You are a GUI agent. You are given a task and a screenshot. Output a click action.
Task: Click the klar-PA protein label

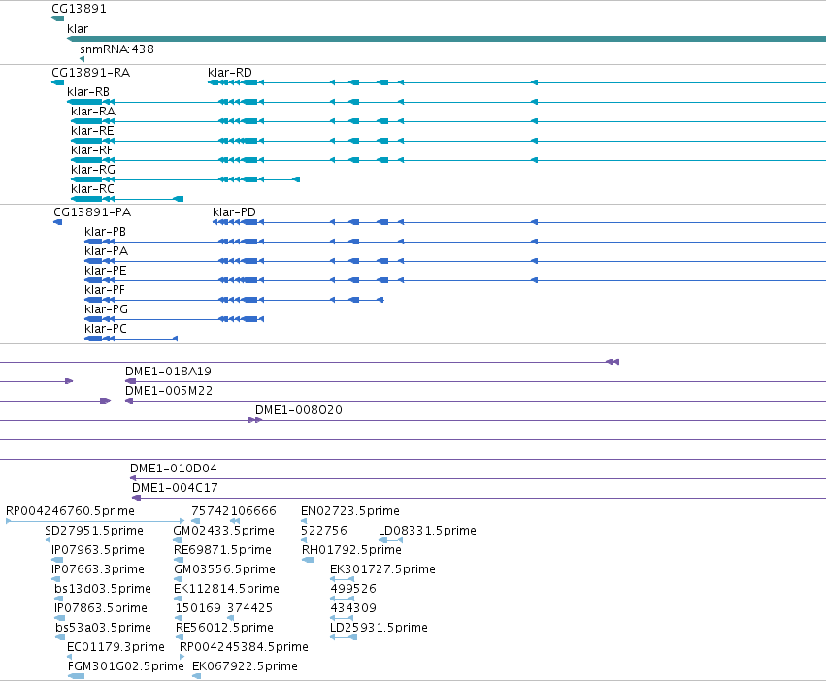pyautogui.click(x=106, y=251)
